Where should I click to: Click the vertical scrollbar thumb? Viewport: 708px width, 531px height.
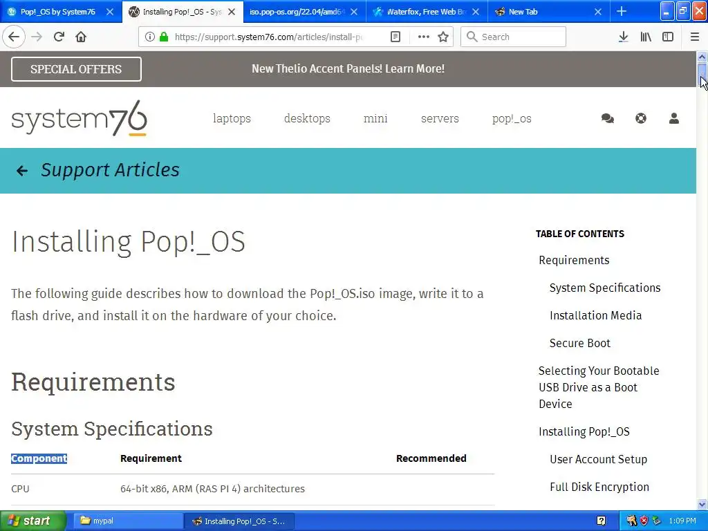pos(702,74)
